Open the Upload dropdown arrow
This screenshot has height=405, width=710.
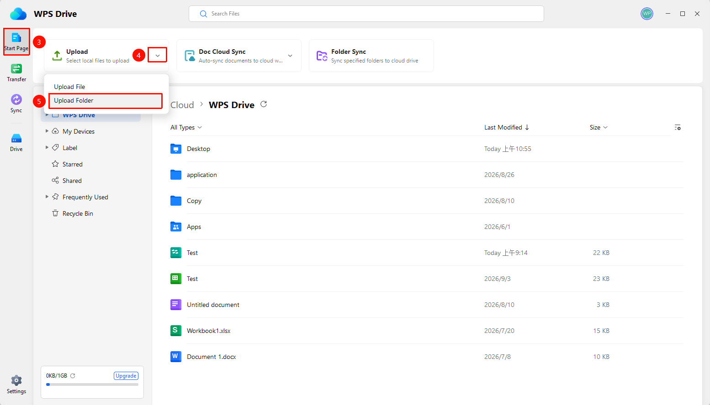point(157,55)
